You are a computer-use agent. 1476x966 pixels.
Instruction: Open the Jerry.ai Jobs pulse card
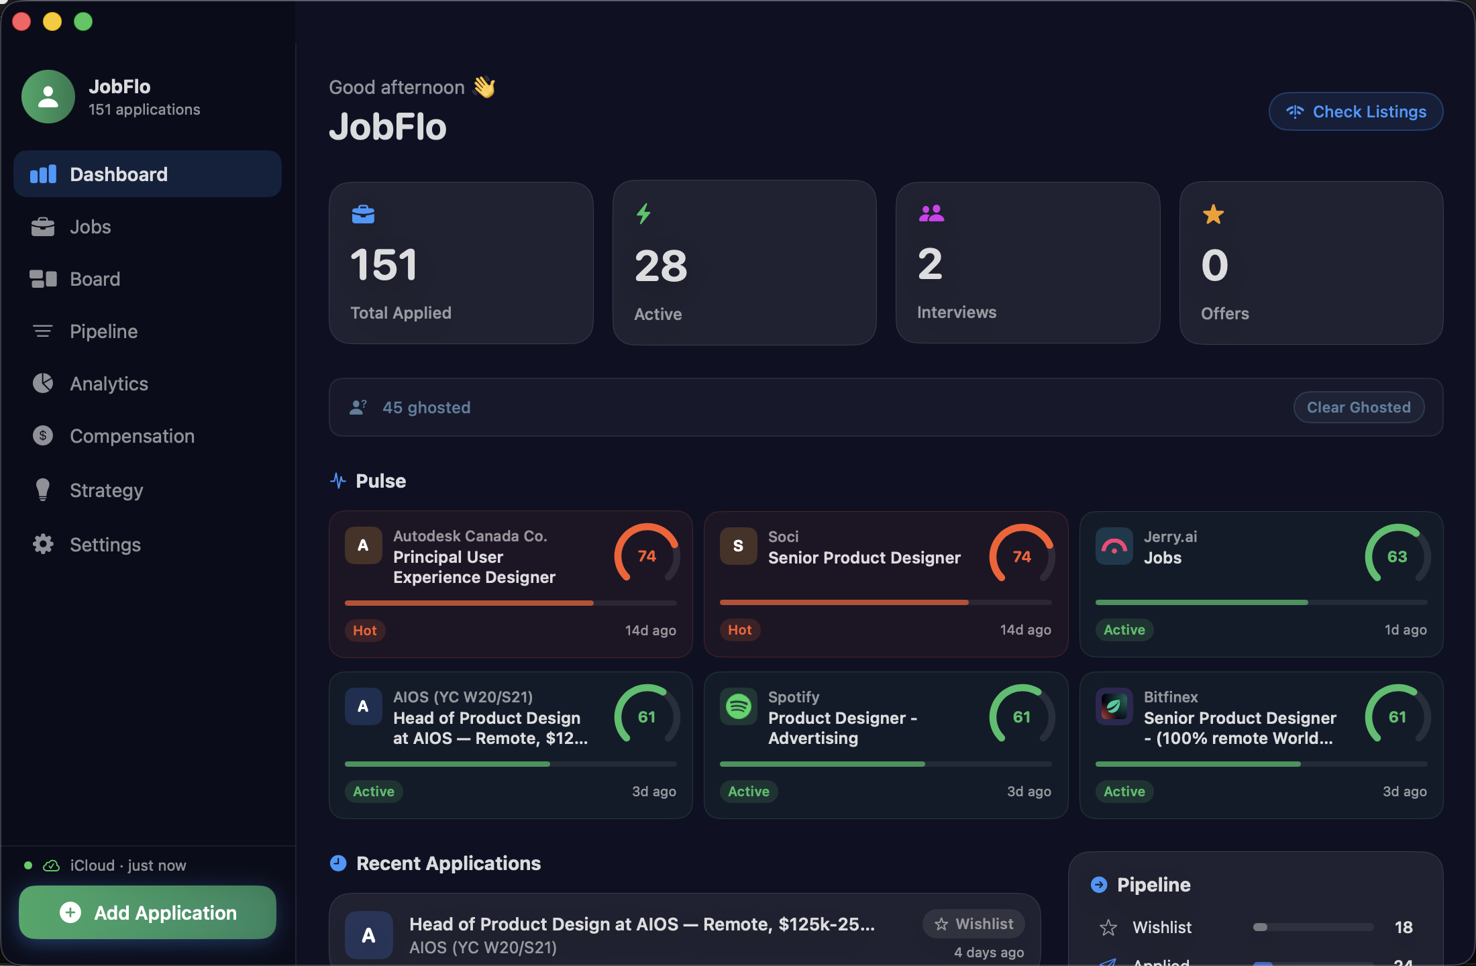[1261, 584]
